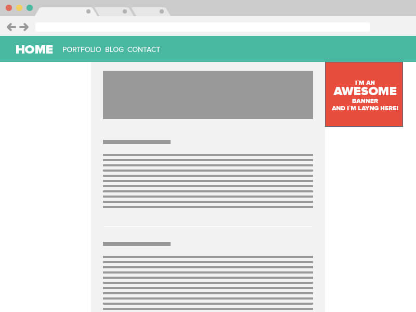Click the browser forward arrow

(x=24, y=27)
